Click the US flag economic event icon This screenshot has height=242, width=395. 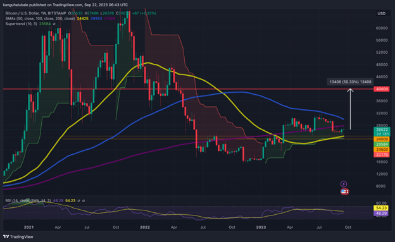pyautogui.click(x=344, y=191)
